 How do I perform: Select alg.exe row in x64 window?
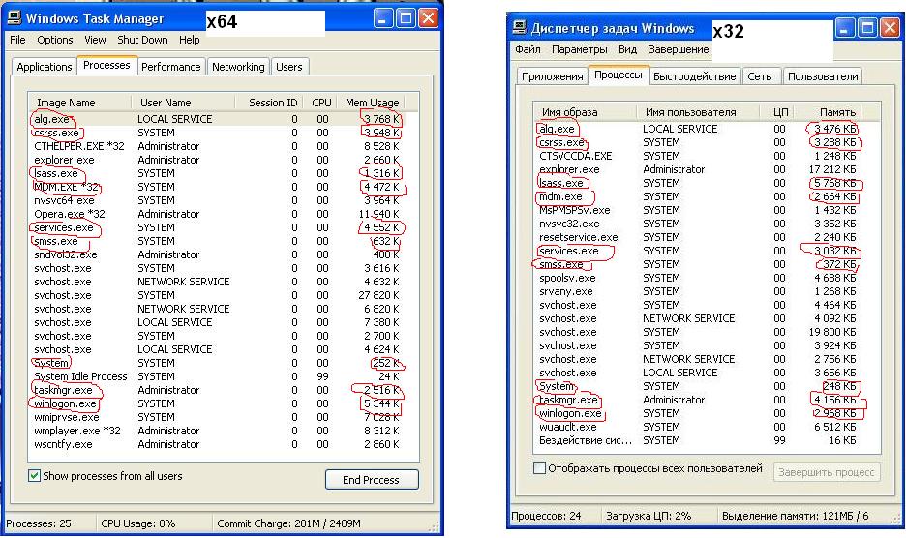(x=217, y=119)
